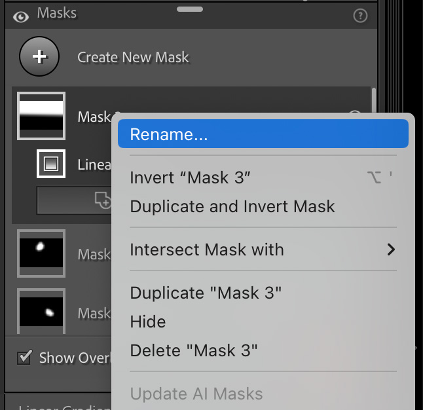This screenshot has height=410, width=423.
Task: Select the Linear Gradient component icon
Action: click(x=50, y=164)
